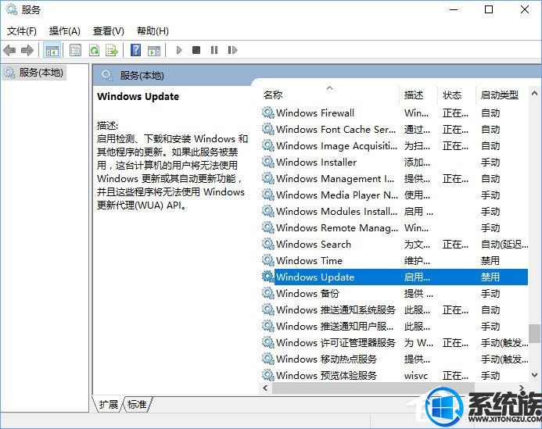Click the Refresh toolbar icon
Viewport: 542px width, 429px height.
[94, 51]
